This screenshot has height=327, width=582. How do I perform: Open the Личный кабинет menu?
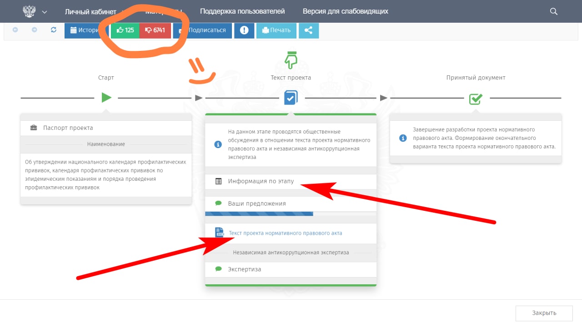90,11
